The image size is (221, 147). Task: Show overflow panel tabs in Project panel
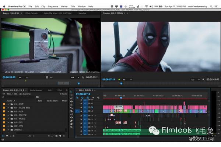click(x=67, y=90)
